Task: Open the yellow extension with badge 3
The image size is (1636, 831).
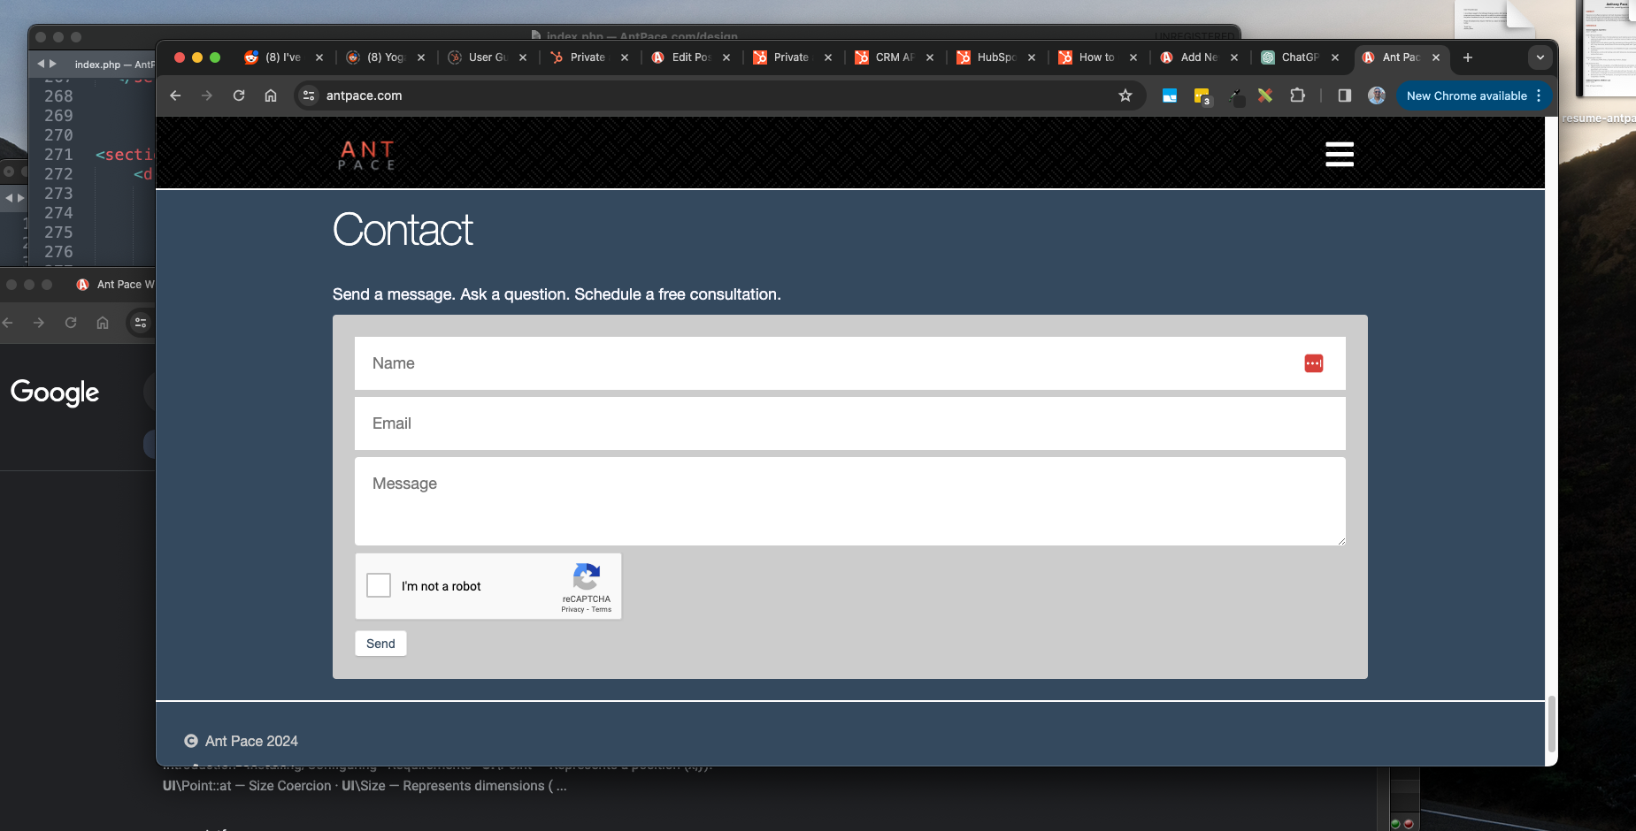Action: pos(1202,96)
